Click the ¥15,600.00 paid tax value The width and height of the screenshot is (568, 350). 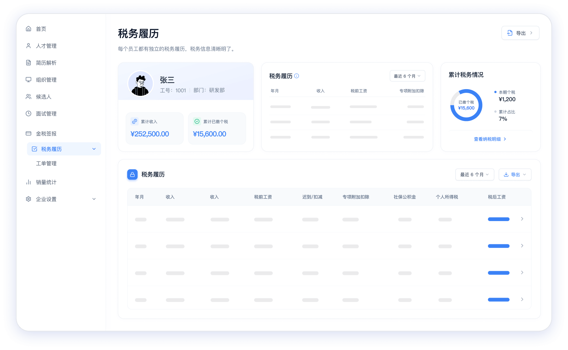tap(209, 134)
